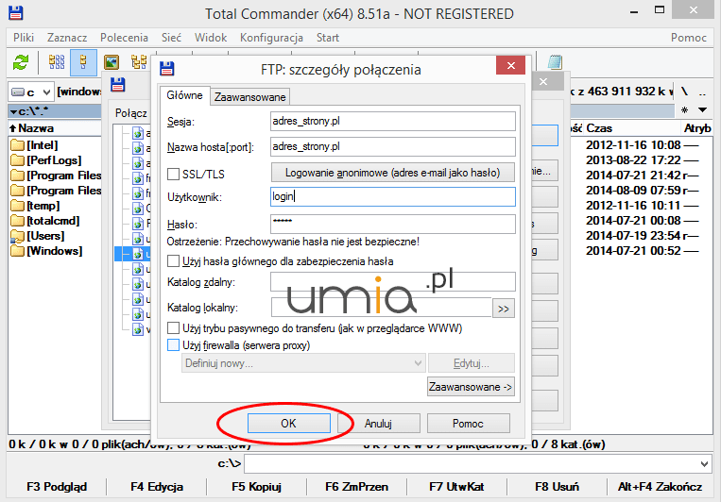Open the Start menu item
This screenshot has height=502, width=721.
click(x=327, y=38)
